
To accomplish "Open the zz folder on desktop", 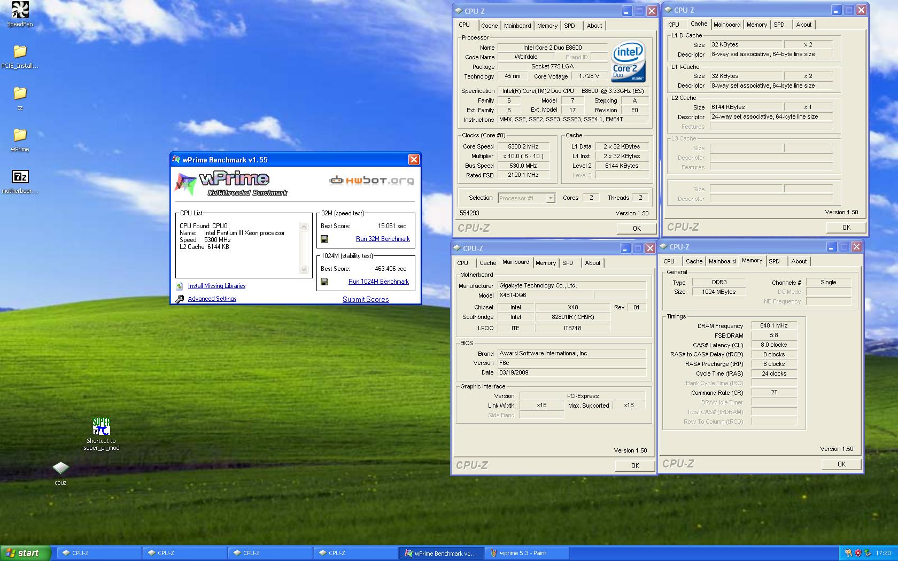I will click(x=20, y=93).
